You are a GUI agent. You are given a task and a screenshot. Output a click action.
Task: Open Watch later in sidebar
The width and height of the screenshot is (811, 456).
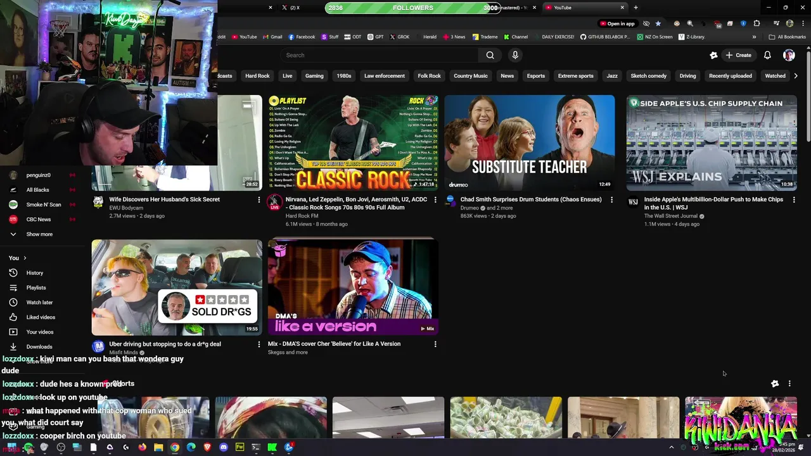pyautogui.click(x=39, y=303)
